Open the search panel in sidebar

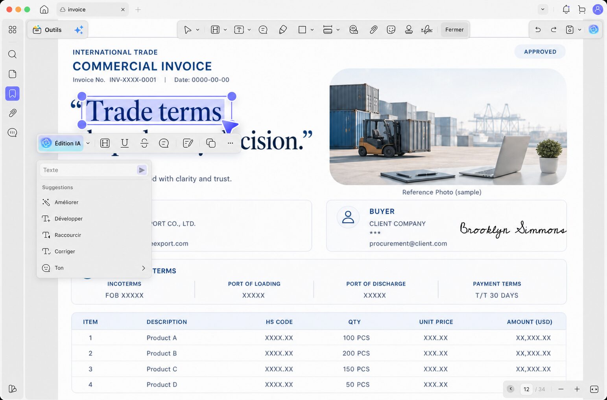13,54
